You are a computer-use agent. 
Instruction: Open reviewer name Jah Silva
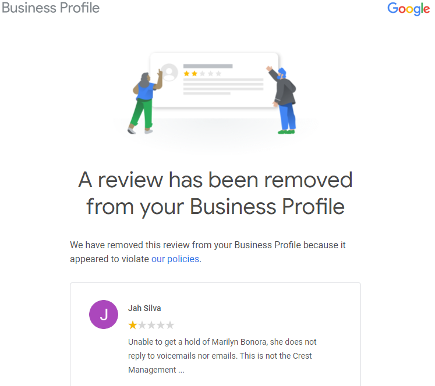pos(145,308)
